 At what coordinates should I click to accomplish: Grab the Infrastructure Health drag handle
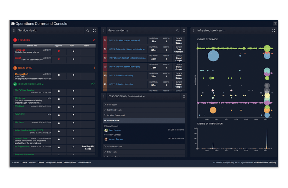pyautogui.click(x=193, y=31)
